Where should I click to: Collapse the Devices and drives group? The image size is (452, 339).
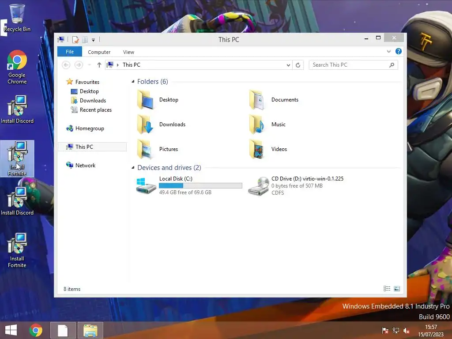pyautogui.click(x=133, y=167)
